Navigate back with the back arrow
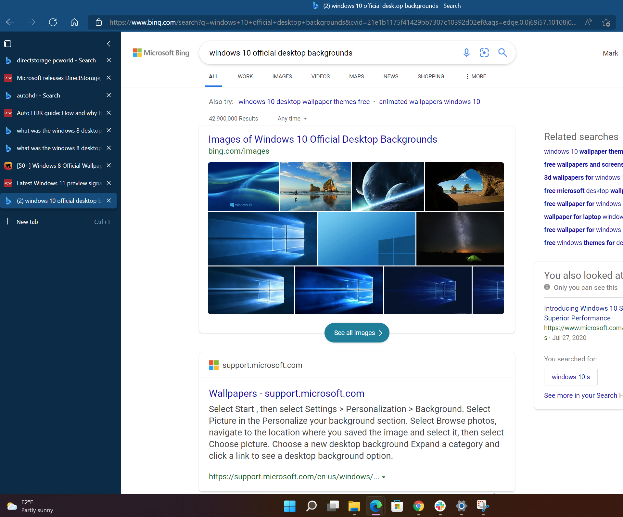 [10, 22]
